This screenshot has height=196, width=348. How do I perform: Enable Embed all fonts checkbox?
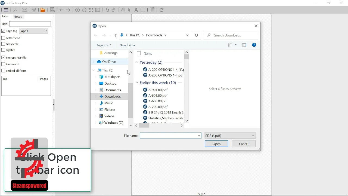[3, 71]
